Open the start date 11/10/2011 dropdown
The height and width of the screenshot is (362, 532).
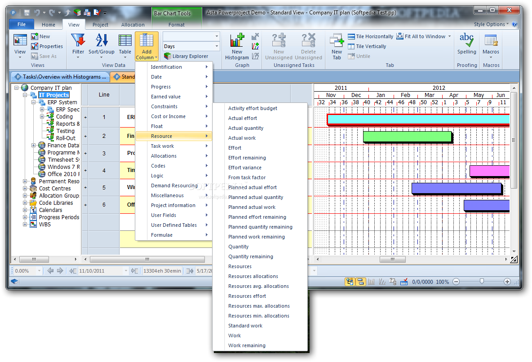coord(126,271)
